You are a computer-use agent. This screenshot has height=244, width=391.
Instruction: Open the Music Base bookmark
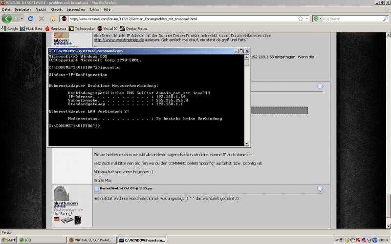pyautogui.click(x=31, y=29)
